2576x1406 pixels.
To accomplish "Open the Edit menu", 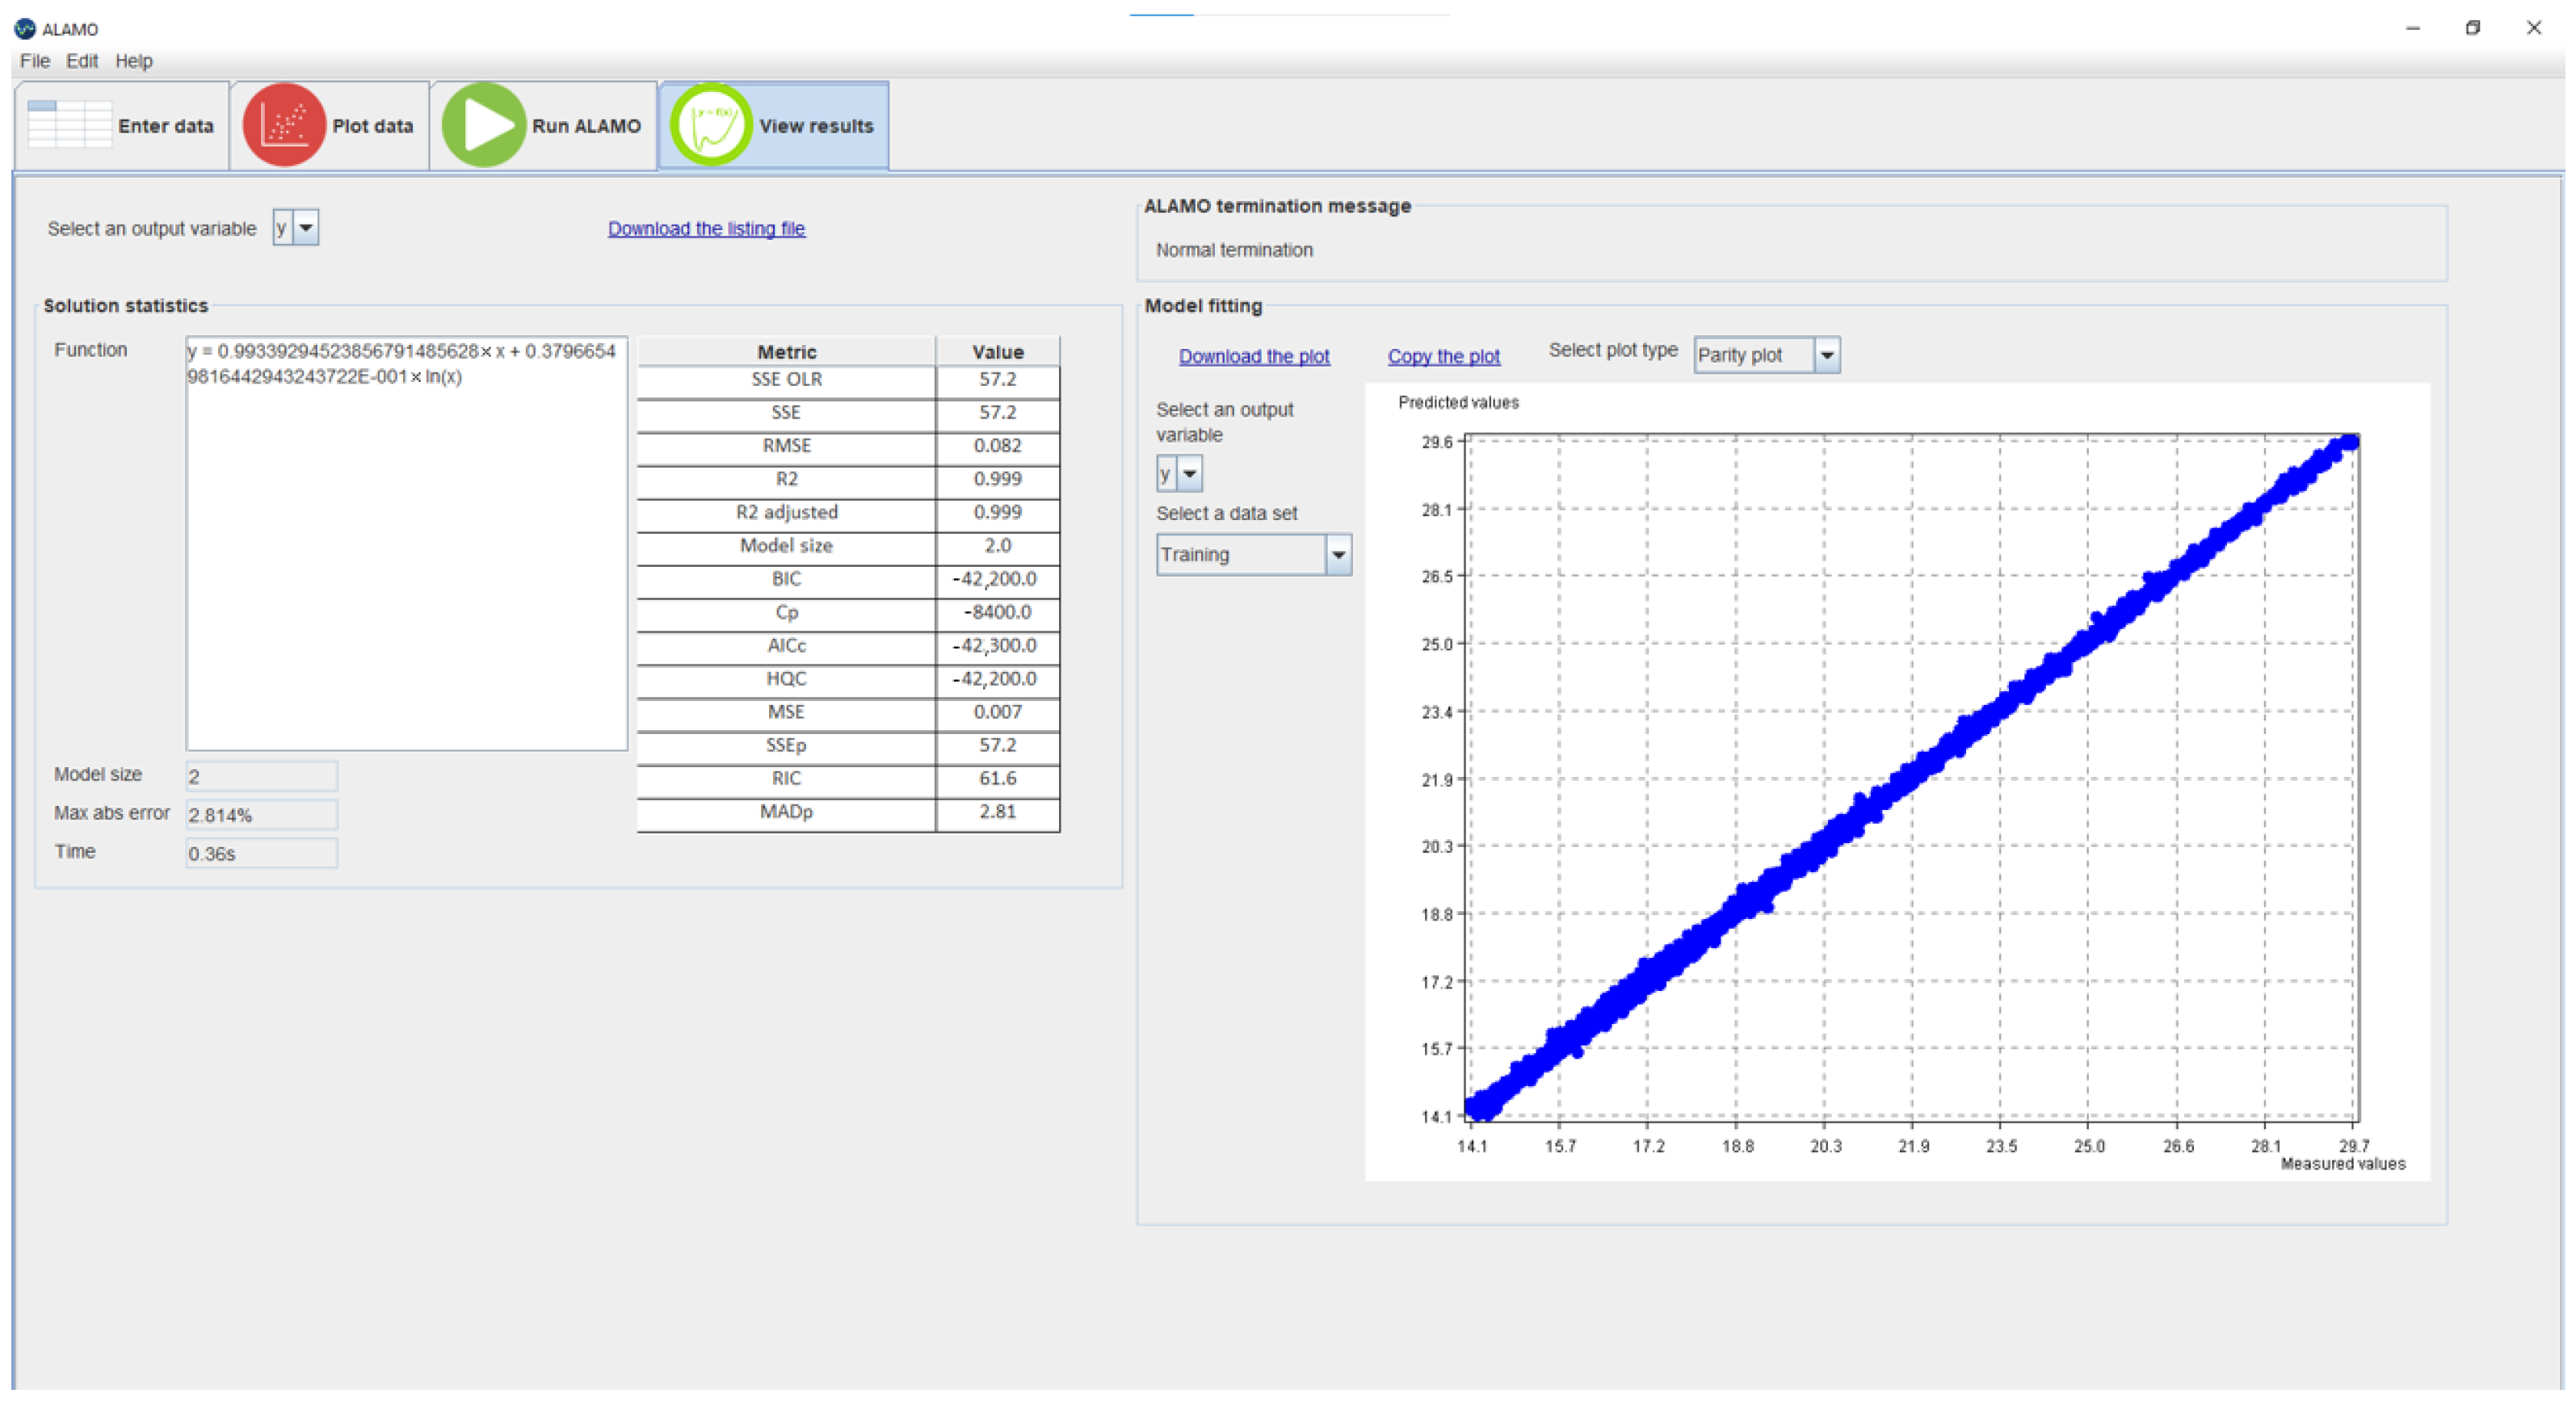I will [x=82, y=61].
